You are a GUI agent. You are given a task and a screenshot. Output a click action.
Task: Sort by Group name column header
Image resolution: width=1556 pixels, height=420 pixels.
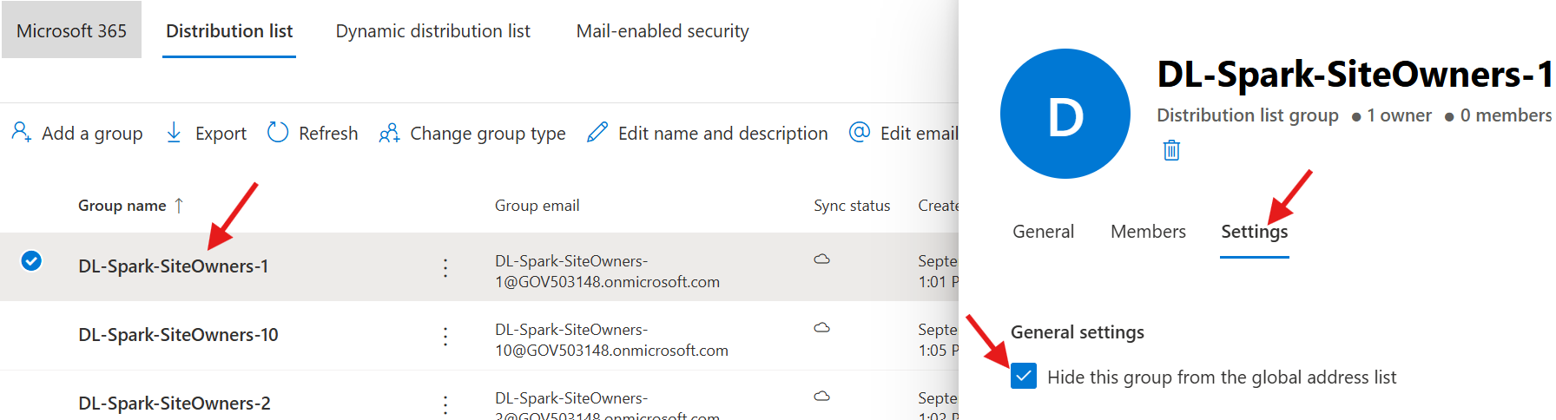click(x=122, y=206)
